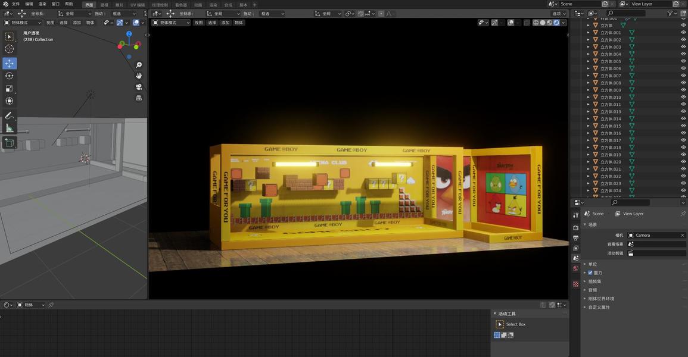Click 选择 Select in left viewport header
Viewport: 688px width, 357px height.
point(64,23)
